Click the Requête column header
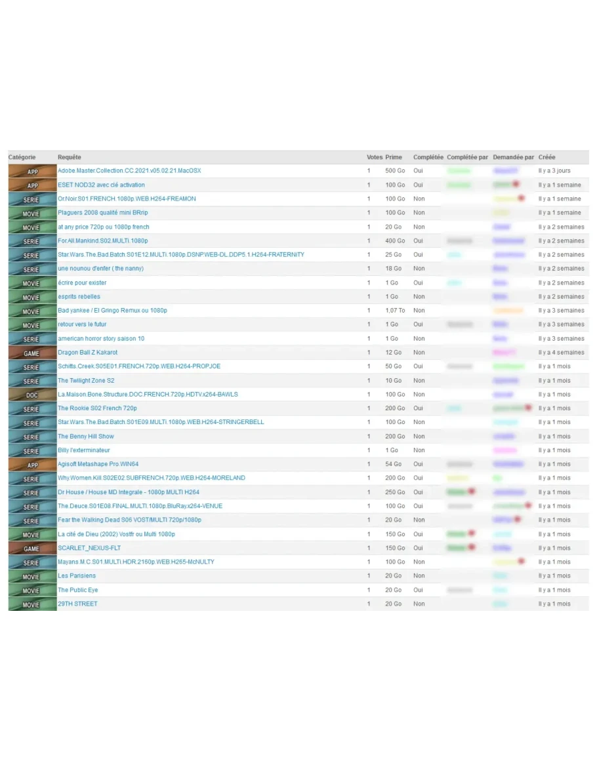 pyautogui.click(x=70, y=157)
